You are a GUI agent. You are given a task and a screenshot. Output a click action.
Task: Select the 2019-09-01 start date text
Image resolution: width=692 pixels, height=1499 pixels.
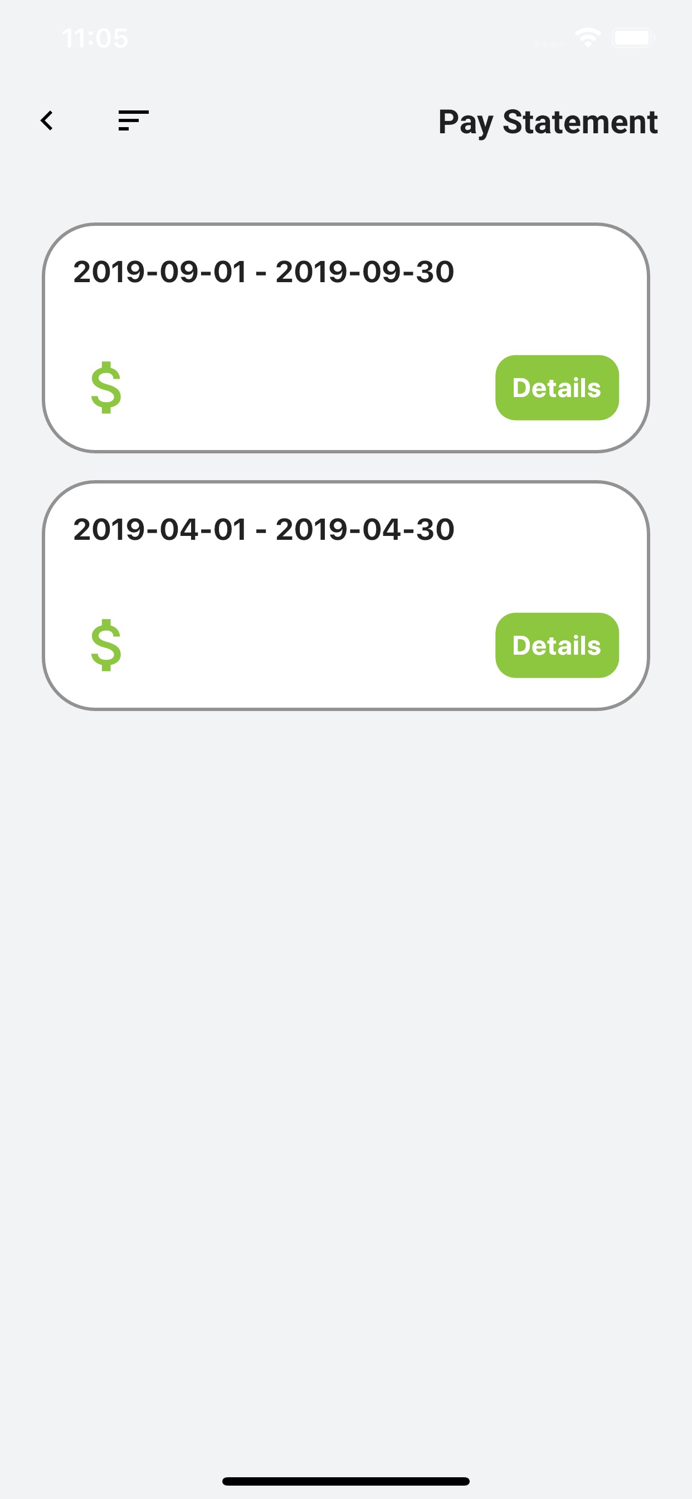tap(160, 272)
